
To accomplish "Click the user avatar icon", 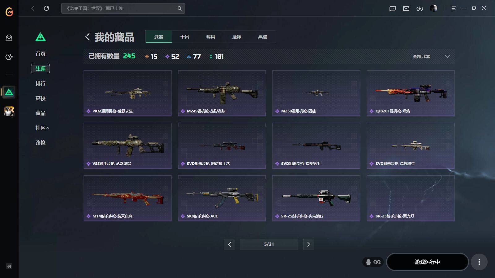I will point(433,8).
